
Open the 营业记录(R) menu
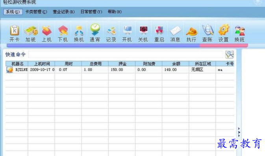(64, 12)
